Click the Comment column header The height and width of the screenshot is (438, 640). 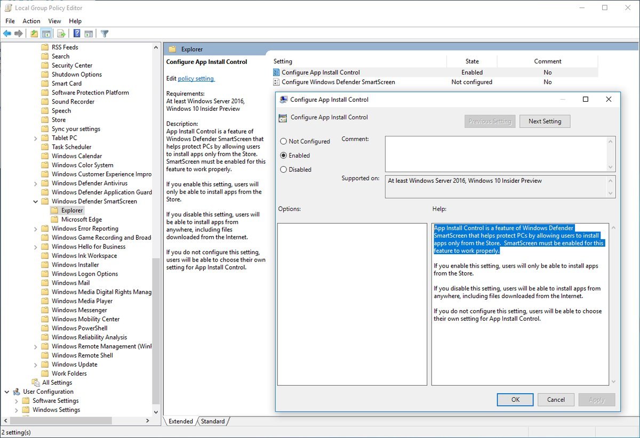548,61
